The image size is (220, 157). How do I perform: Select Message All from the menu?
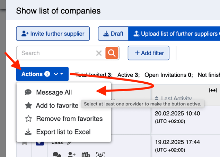[54, 92]
